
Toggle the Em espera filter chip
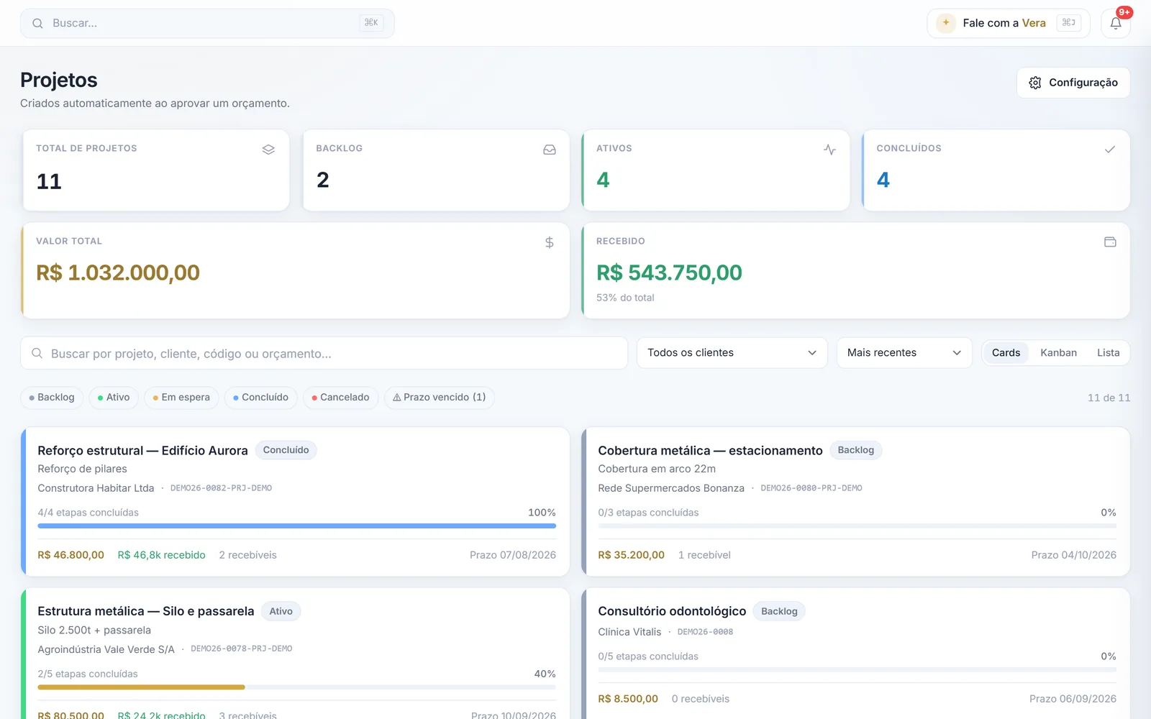click(x=181, y=398)
